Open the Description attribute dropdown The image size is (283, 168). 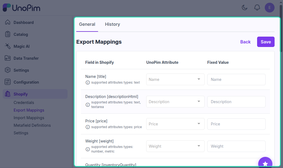[175, 102]
